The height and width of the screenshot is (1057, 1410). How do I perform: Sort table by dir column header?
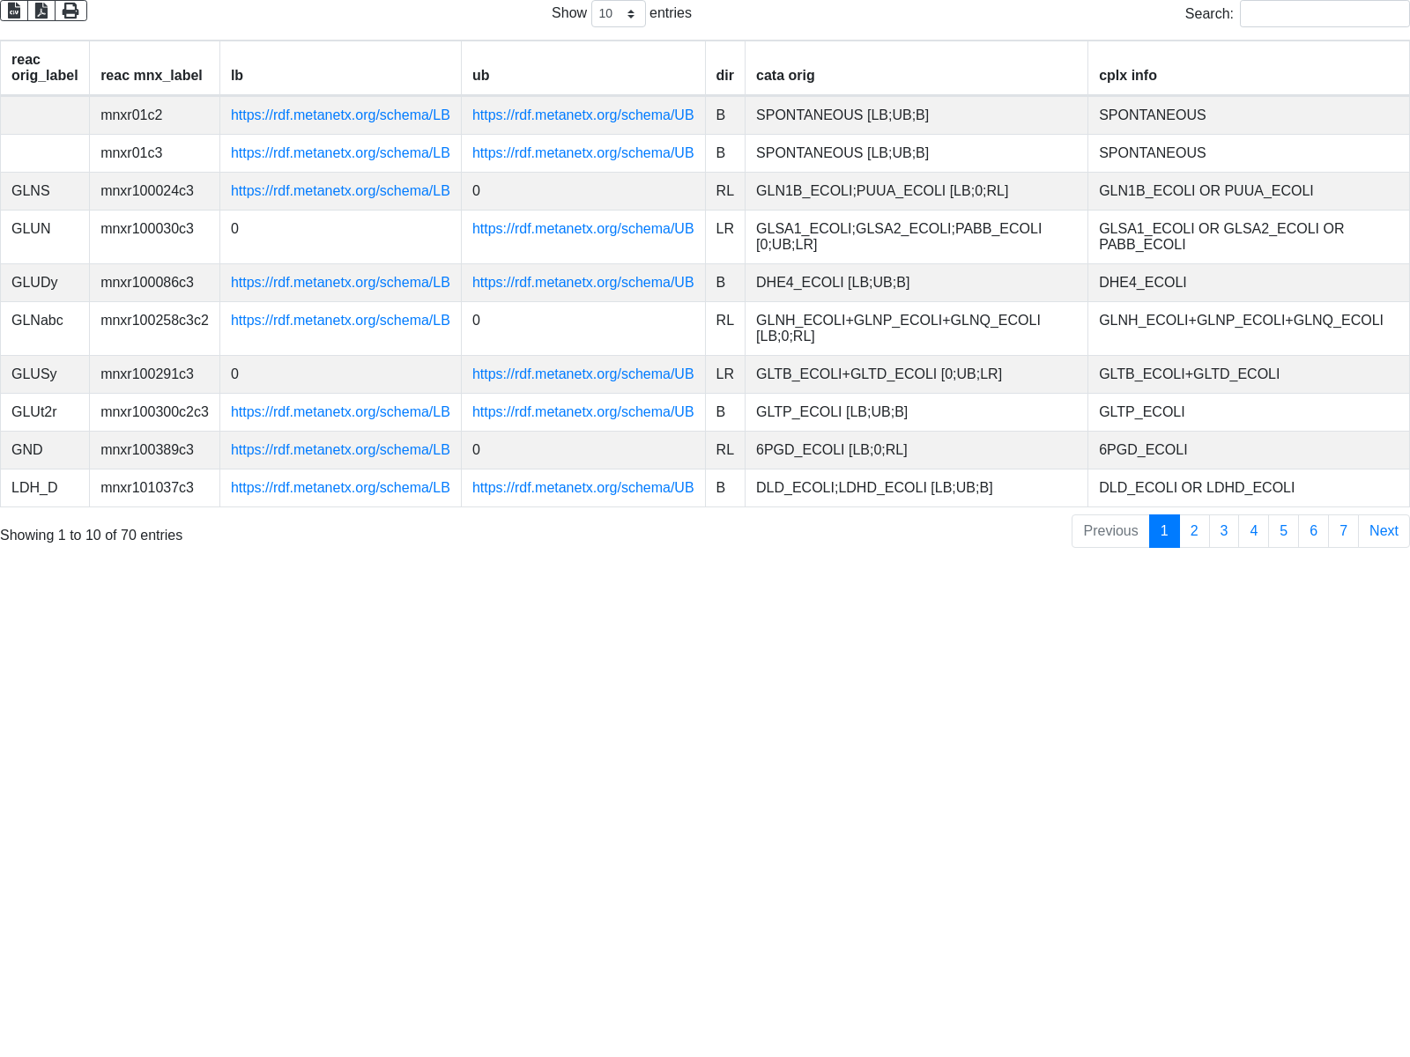click(724, 76)
